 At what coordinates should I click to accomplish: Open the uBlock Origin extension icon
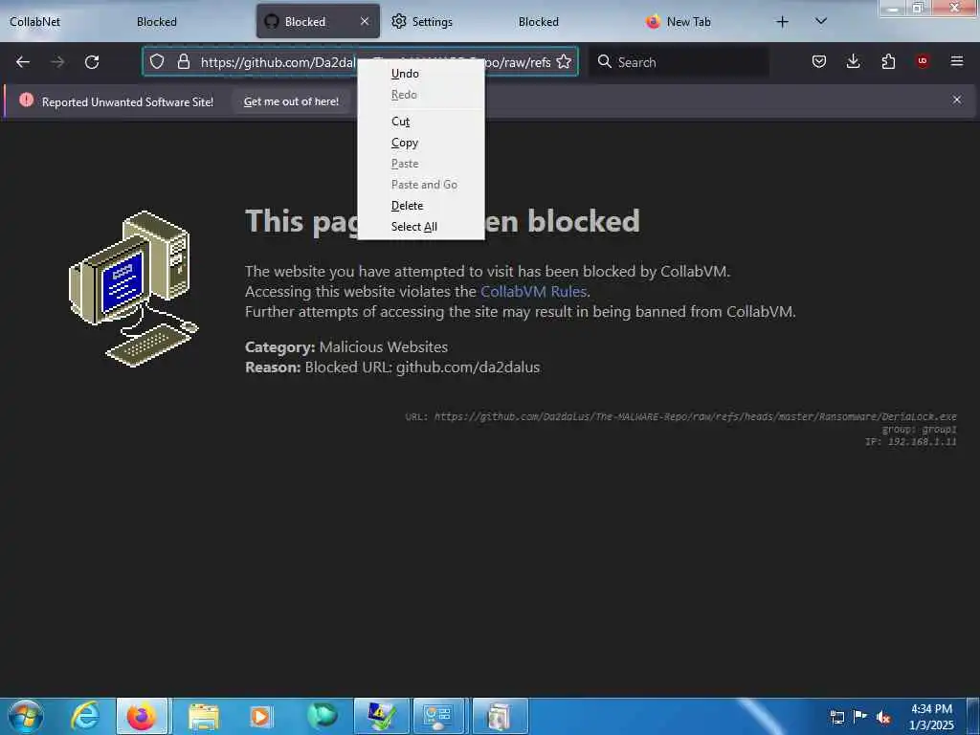click(x=923, y=61)
